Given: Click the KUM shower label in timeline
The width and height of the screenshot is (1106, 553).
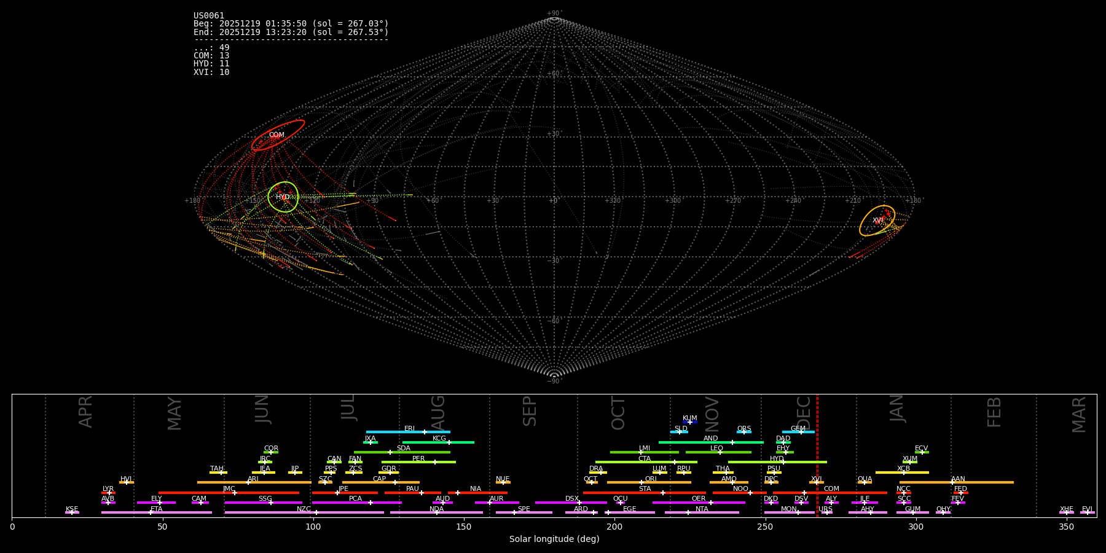Looking at the screenshot, I should point(690,418).
